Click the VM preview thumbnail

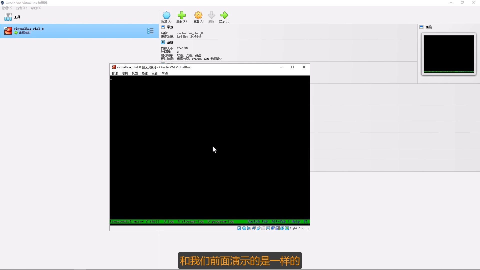(448, 54)
